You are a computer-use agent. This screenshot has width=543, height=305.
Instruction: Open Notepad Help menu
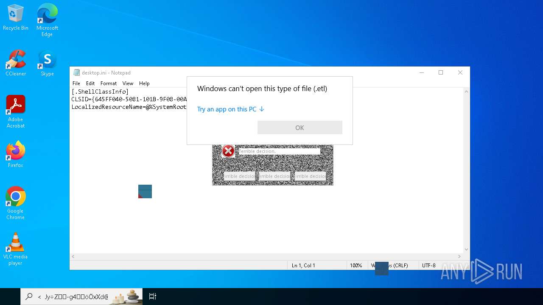tap(144, 83)
